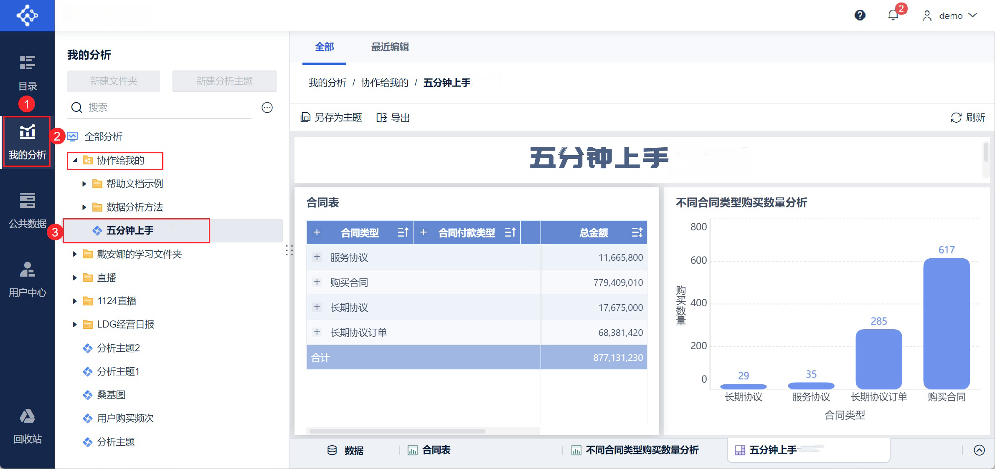The height and width of the screenshot is (469, 995).
Task: Open 分析主题 at bottom of tree
Action: tap(116, 442)
